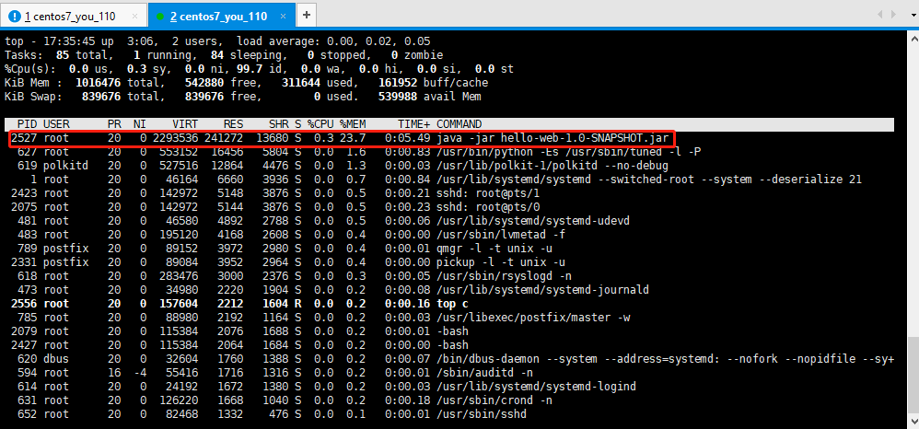This screenshot has width=919, height=429.
Task: Click the /usr/sbin/sshd command in last row
Action: coord(482,414)
